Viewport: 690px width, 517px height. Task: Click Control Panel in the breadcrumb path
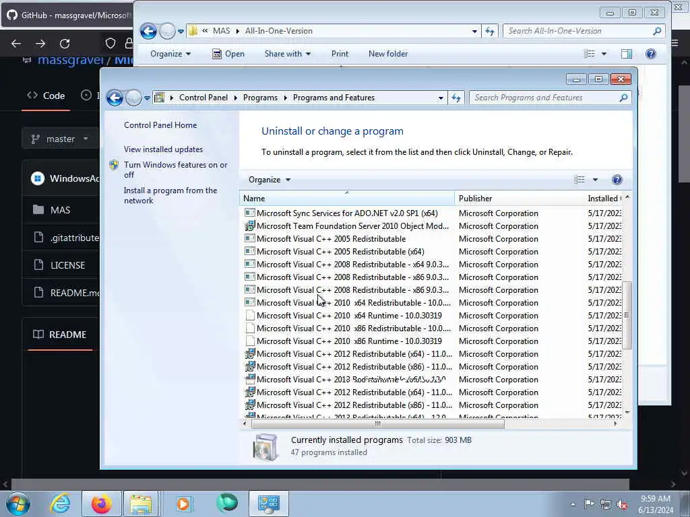203,98
